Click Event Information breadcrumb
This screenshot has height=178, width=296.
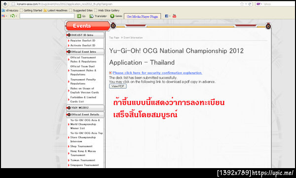point(133,38)
